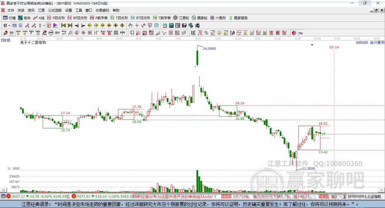Click 605005 合兴股份 stock label

coord(370,42)
